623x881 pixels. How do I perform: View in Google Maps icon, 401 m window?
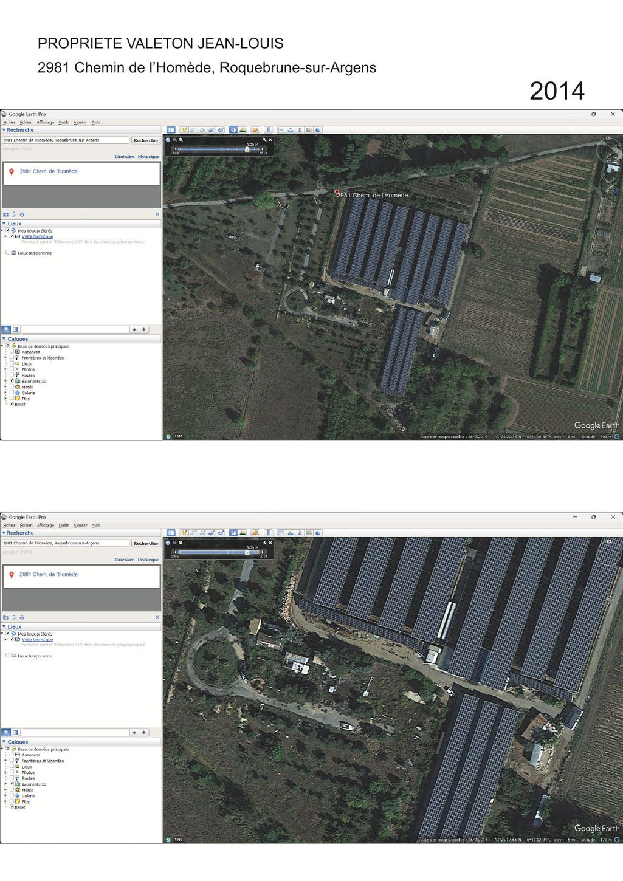click(x=309, y=130)
